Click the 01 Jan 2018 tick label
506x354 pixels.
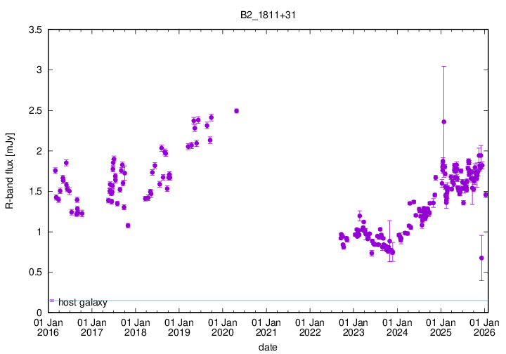136,327
